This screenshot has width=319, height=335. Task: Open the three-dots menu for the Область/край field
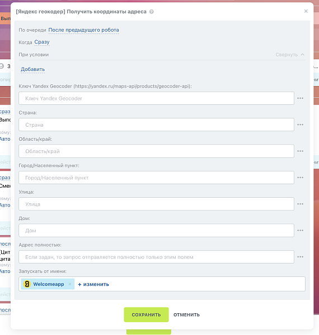click(x=300, y=151)
